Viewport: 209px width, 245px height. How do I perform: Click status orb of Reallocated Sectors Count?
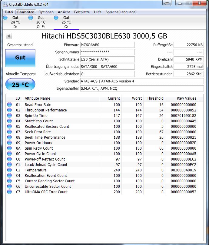coord(9,126)
